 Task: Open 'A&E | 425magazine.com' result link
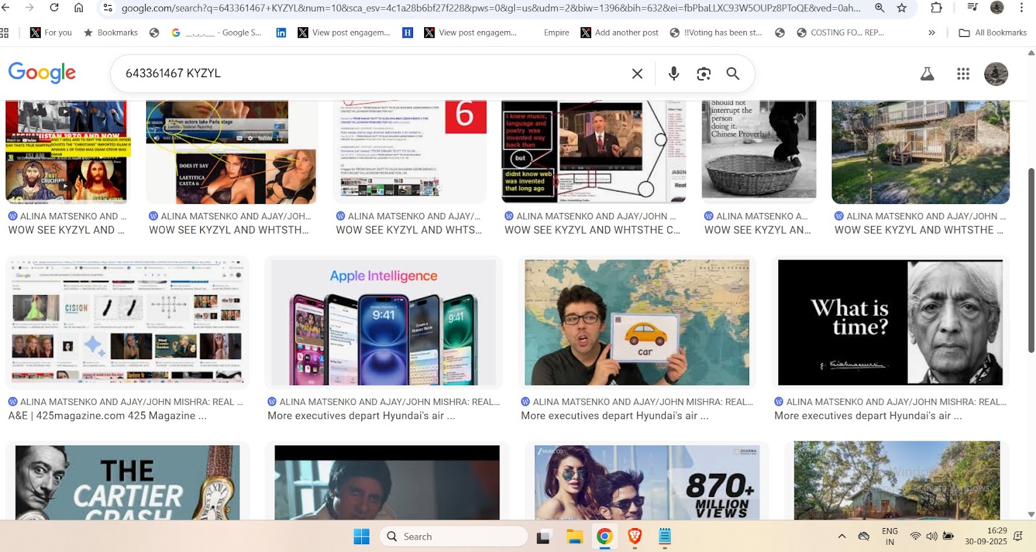tap(107, 415)
